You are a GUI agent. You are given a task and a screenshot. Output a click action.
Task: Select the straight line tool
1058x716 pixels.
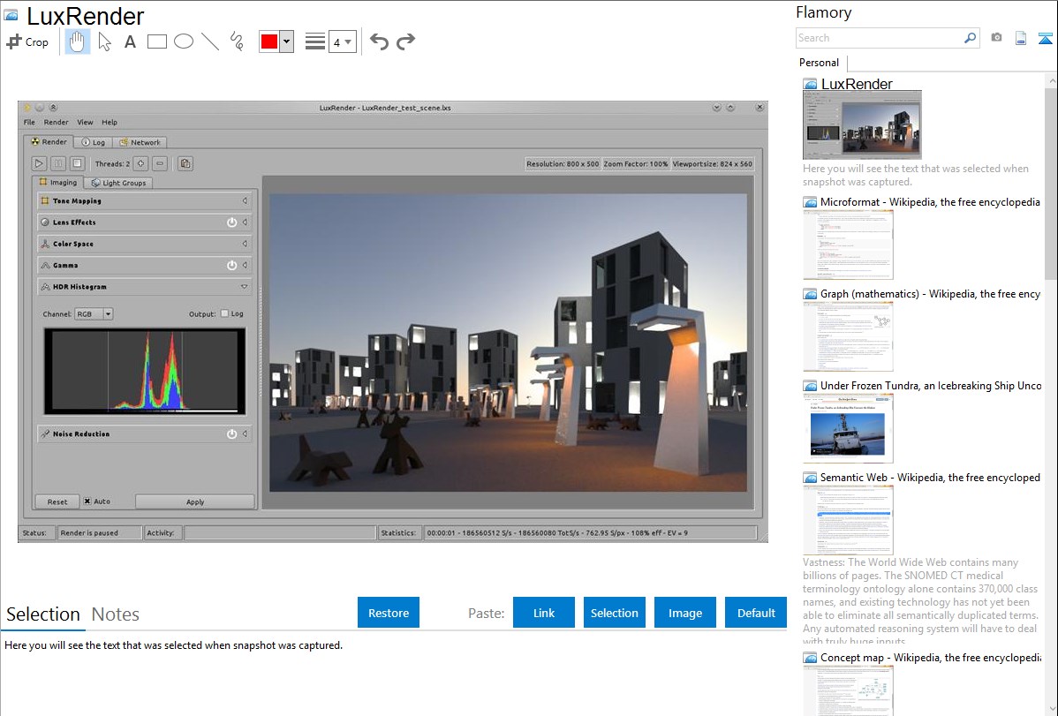210,41
